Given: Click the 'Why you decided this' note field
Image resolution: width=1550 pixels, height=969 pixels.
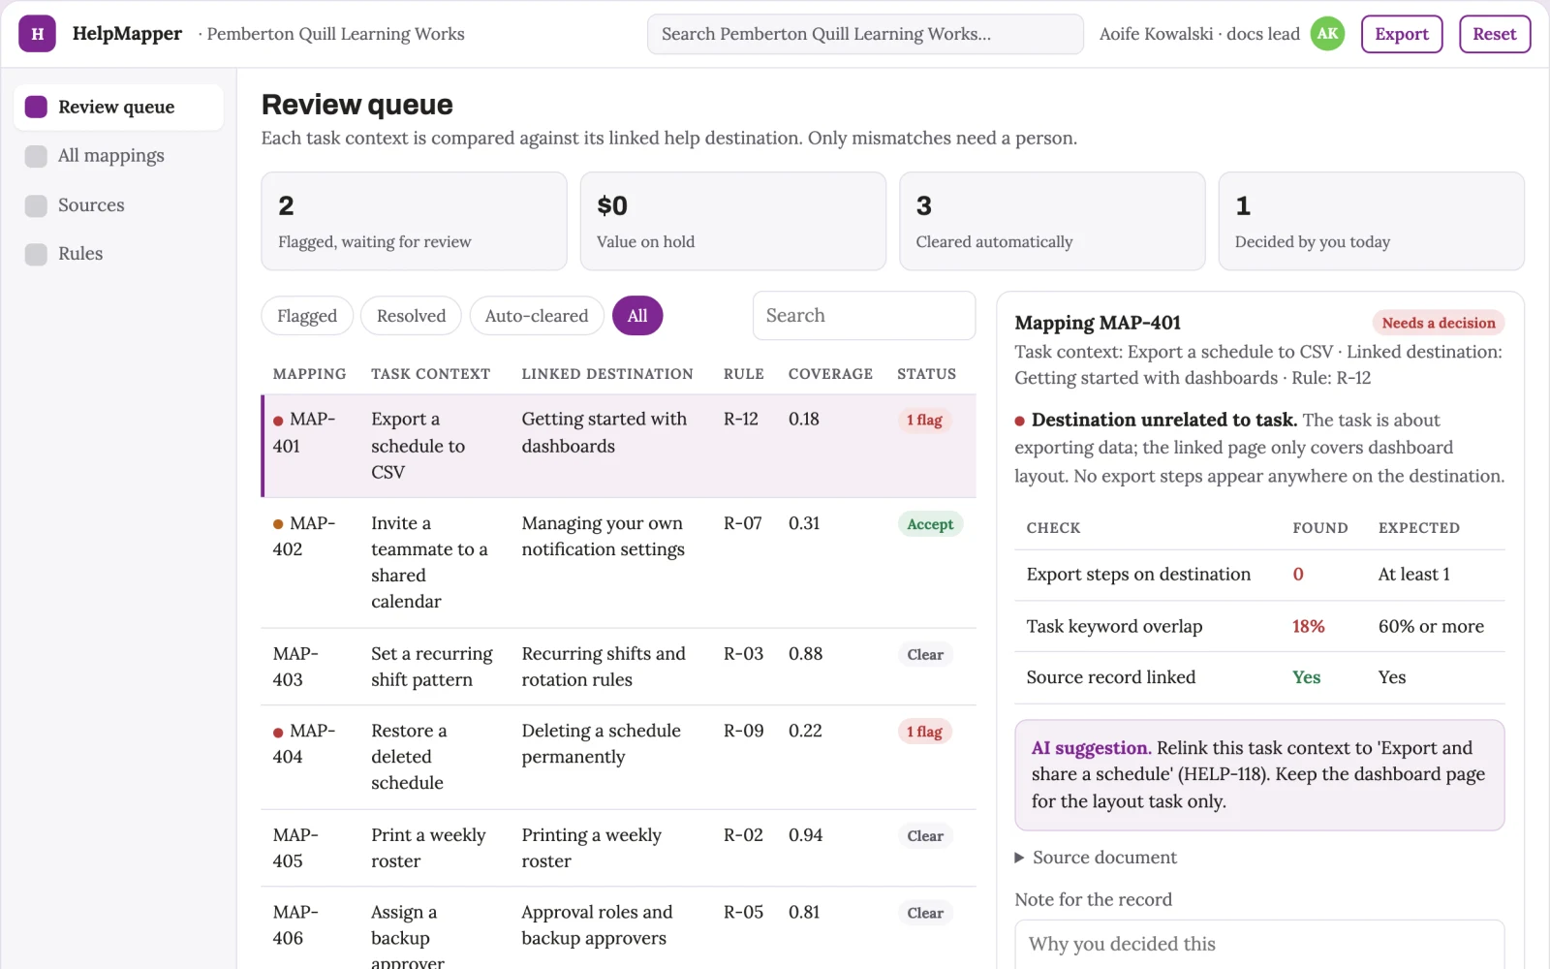Looking at the screenshot, I should point(1259,944).
